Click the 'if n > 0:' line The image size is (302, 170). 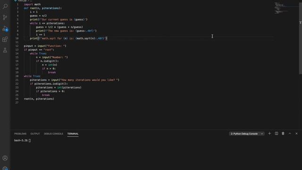click(49, 68)
